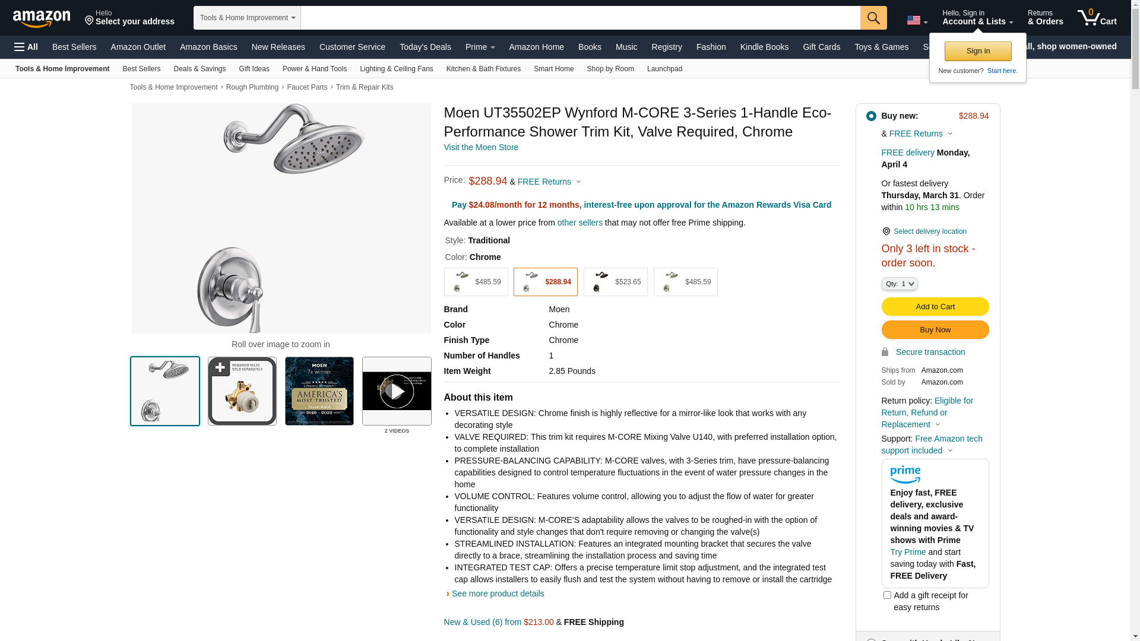The image size is (1140, 641).
Task: Visit the Moen Store link
Action: pos(481,147)
